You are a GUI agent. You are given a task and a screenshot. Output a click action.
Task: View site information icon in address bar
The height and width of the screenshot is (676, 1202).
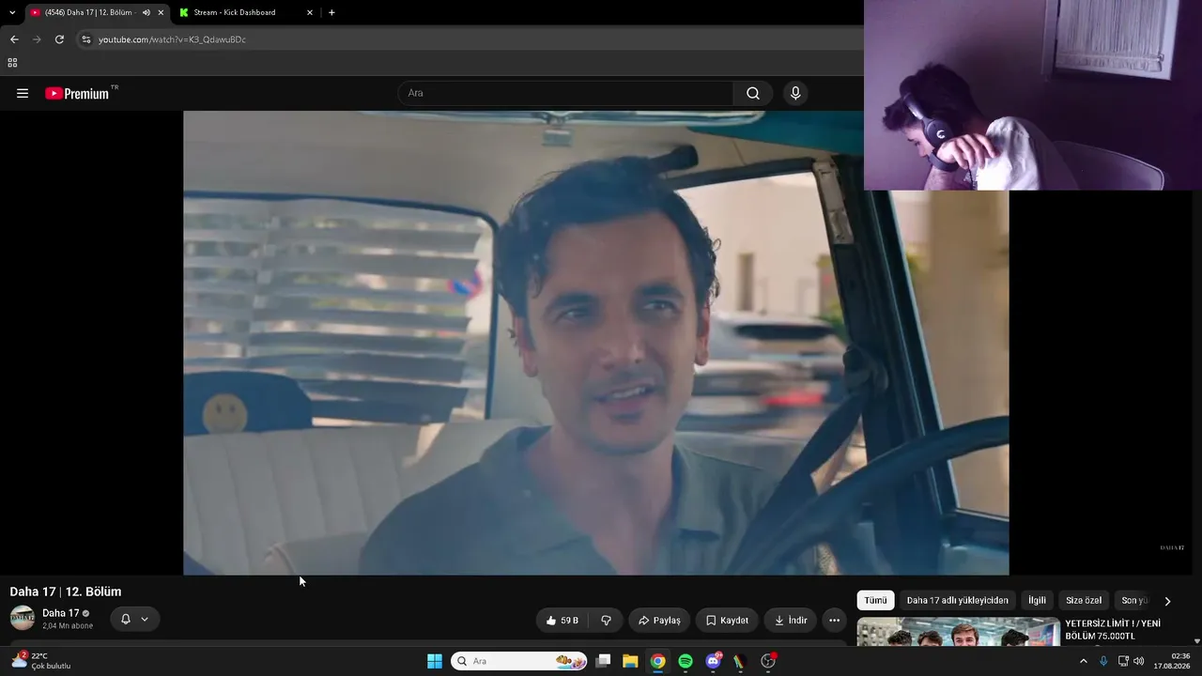click(x=86, y=39)
